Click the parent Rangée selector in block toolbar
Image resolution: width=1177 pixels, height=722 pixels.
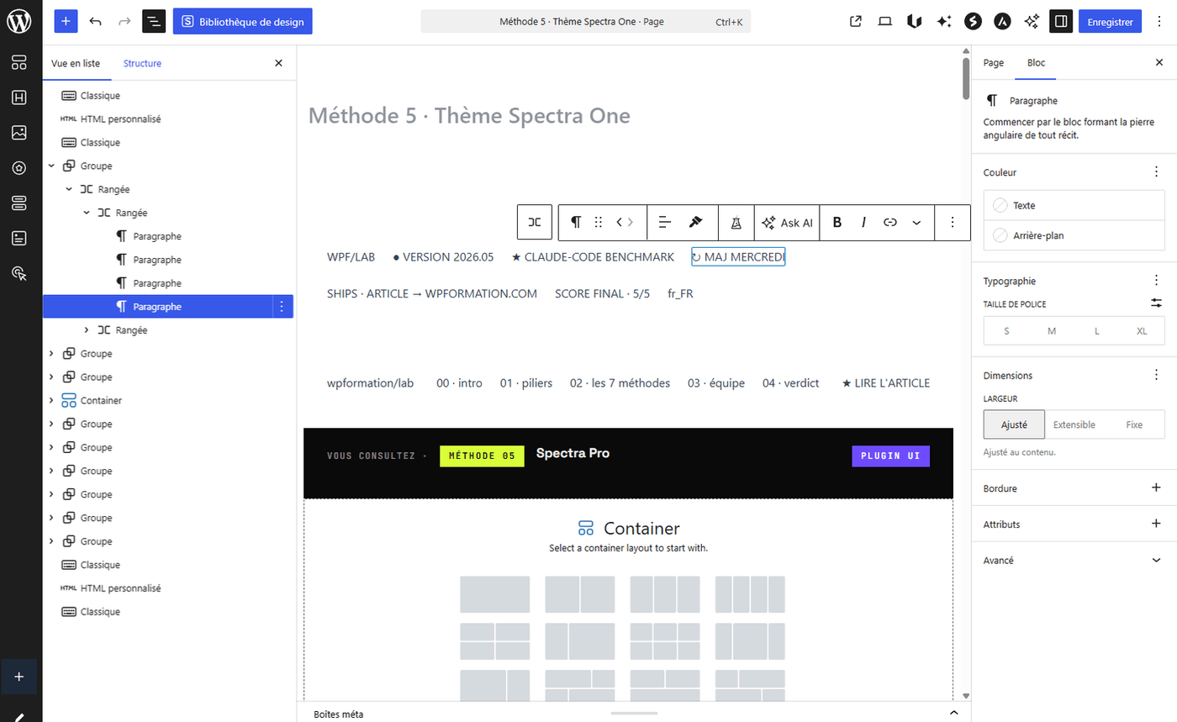tap(535, 222)
